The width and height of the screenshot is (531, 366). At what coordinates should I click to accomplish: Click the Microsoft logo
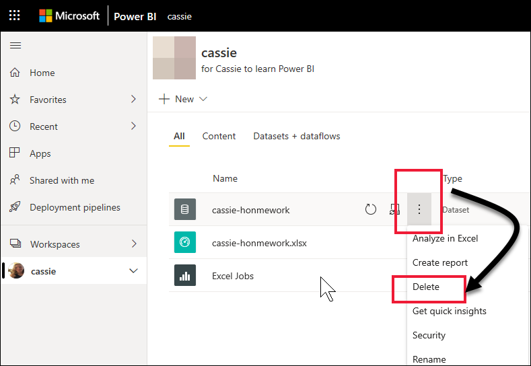coord(69,16)
